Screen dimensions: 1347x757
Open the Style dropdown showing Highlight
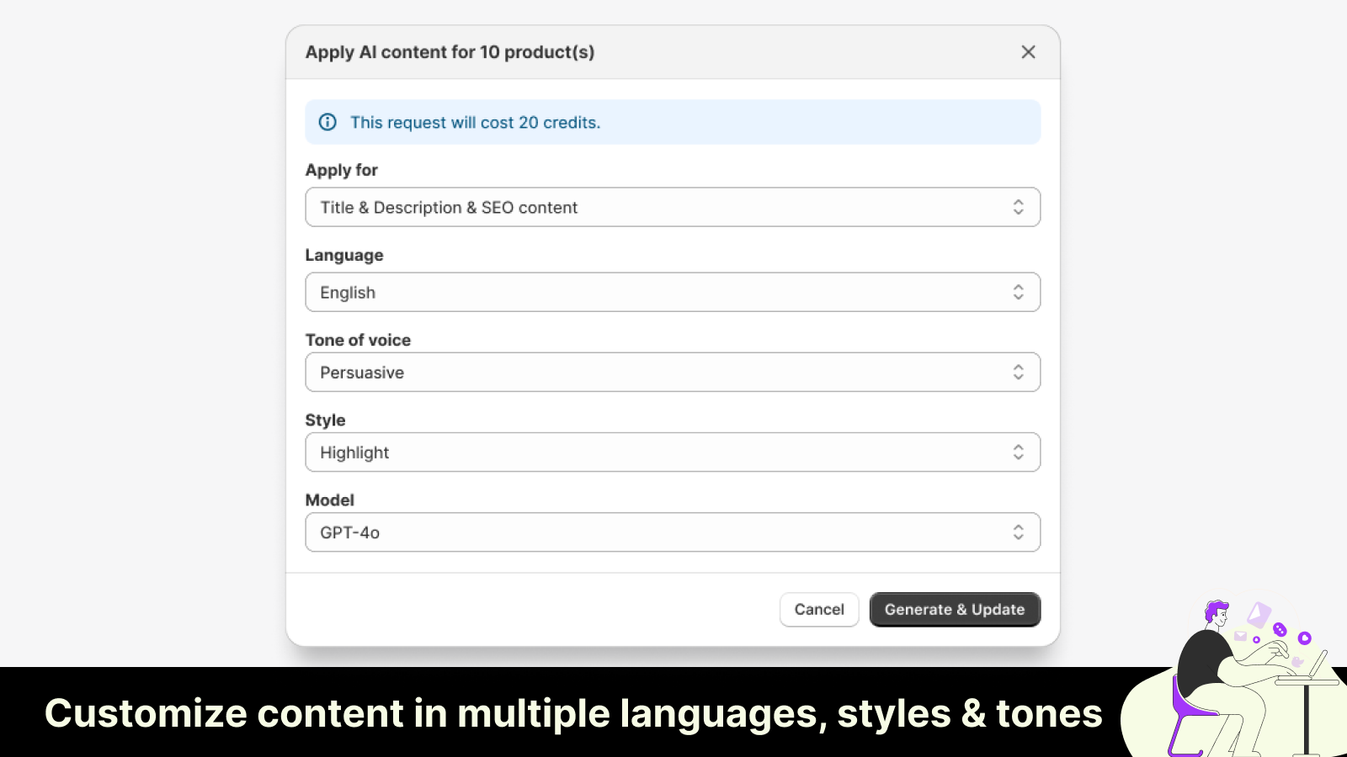(673, 452)
